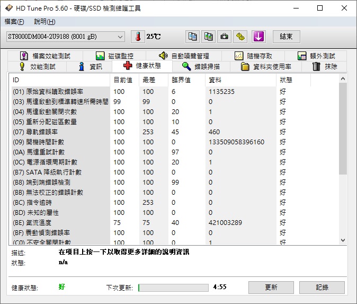
Task: Select row (B7) SATA 降級執行計數
Action: (x=175, y=172)
